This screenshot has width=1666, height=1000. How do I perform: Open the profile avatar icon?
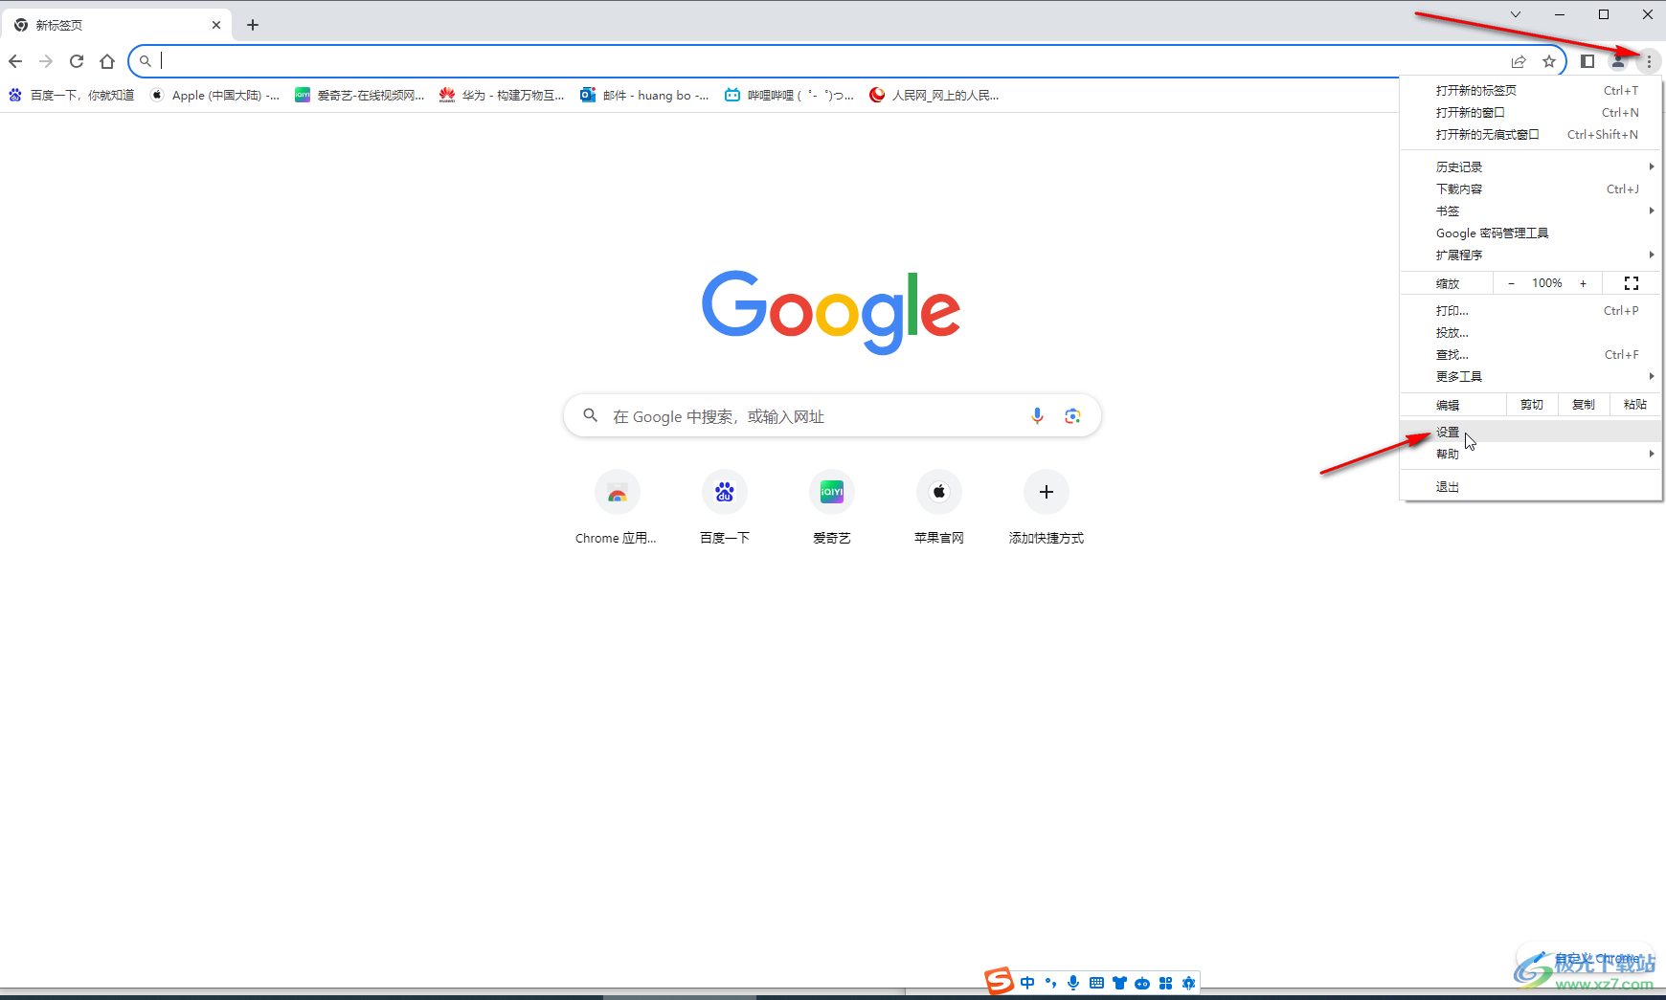click(1618, 61)
